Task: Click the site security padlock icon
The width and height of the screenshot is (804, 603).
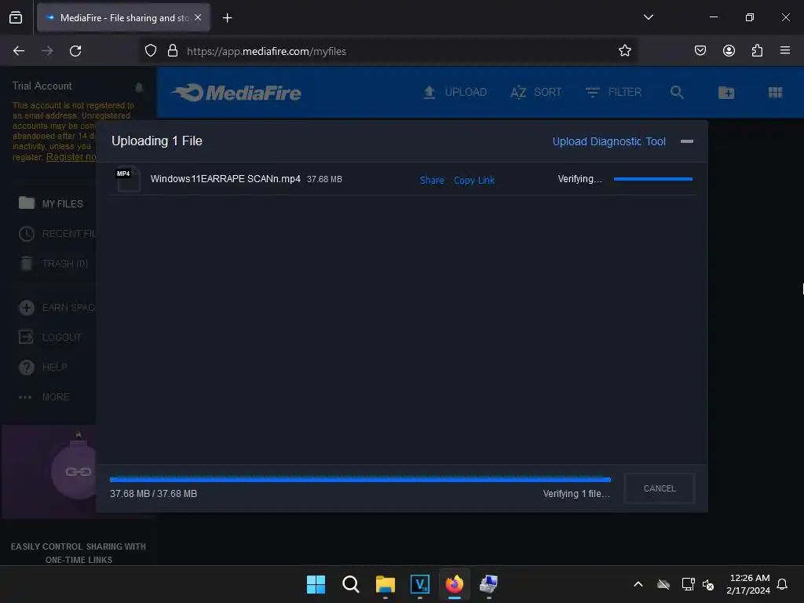Action: [173, 51]
